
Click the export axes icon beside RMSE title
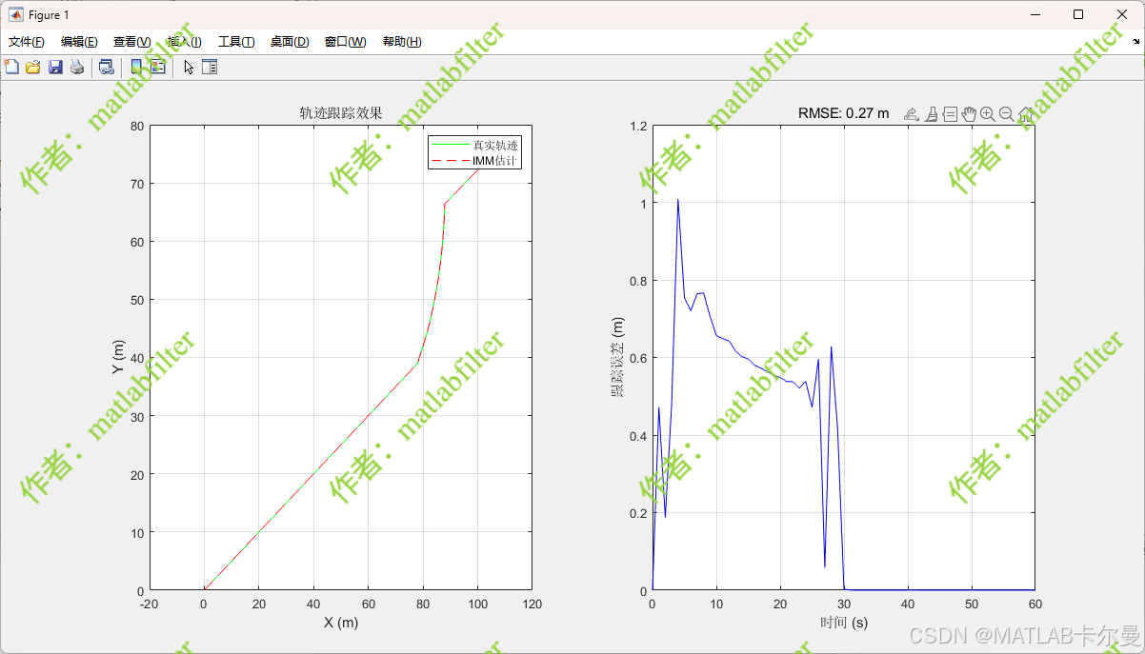click(911, 114)
